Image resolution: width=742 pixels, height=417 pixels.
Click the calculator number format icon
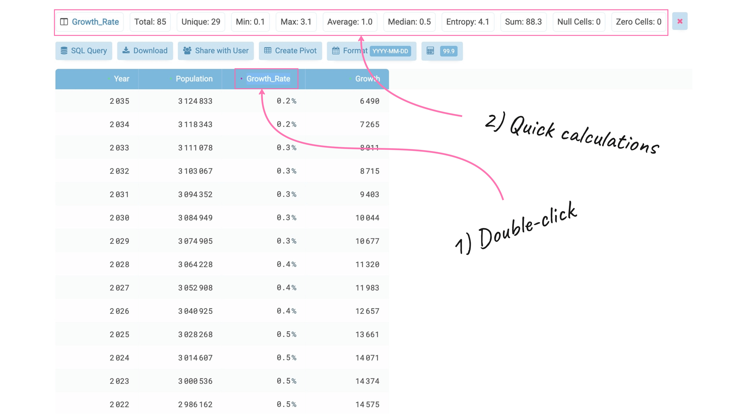430,51
